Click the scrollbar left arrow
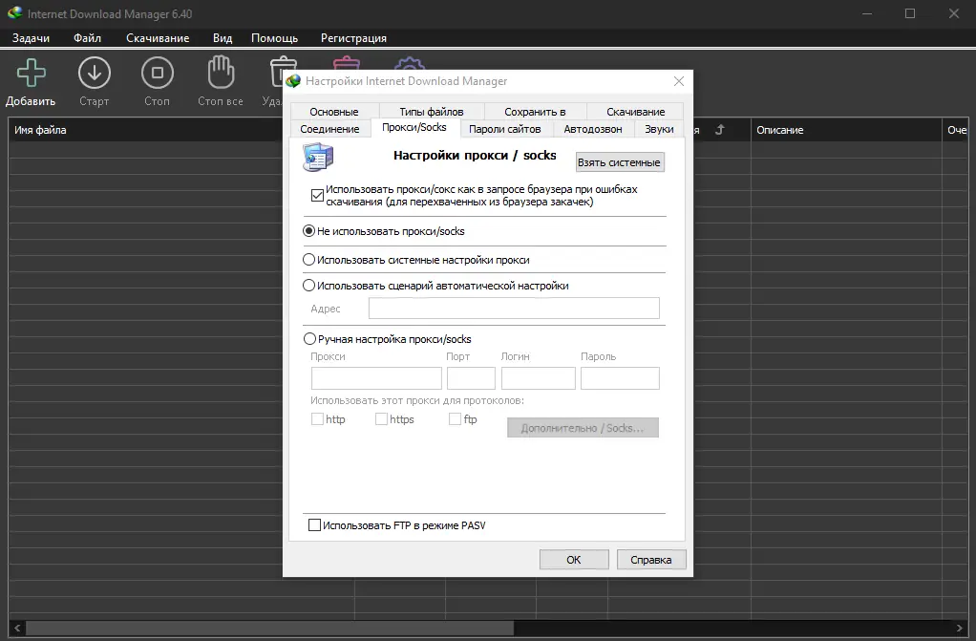Screen dimensions: 976x641 click(x=17, y=628)
